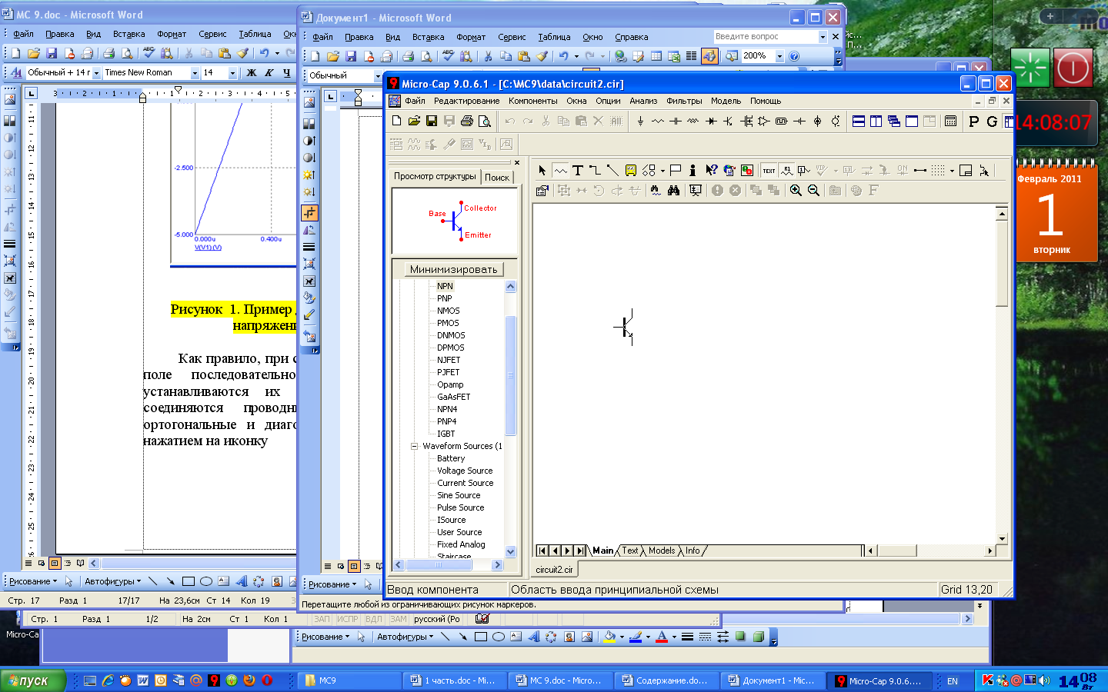Screen dimensions: 1108x692
Task: Toggle Italic (К) in MC 9.doc Word
Action: (x=269, y=73)
